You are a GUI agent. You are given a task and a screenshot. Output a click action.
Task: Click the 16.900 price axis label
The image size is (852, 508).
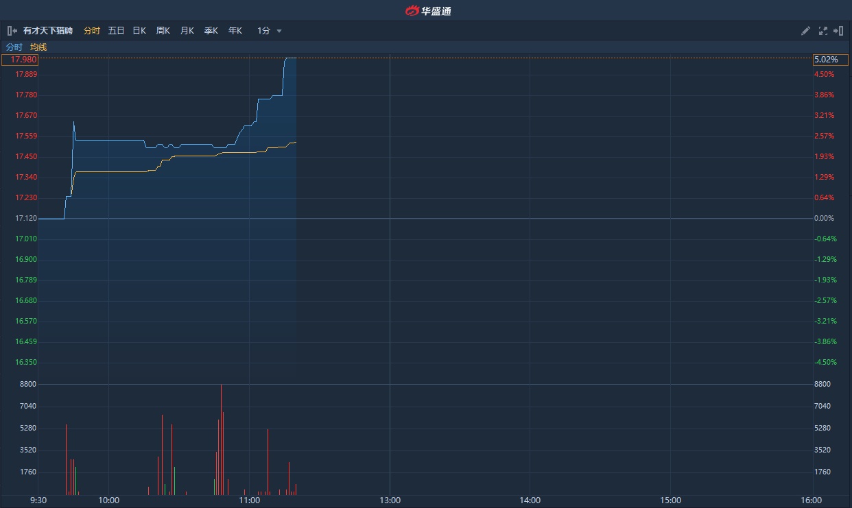pos(26,259)
